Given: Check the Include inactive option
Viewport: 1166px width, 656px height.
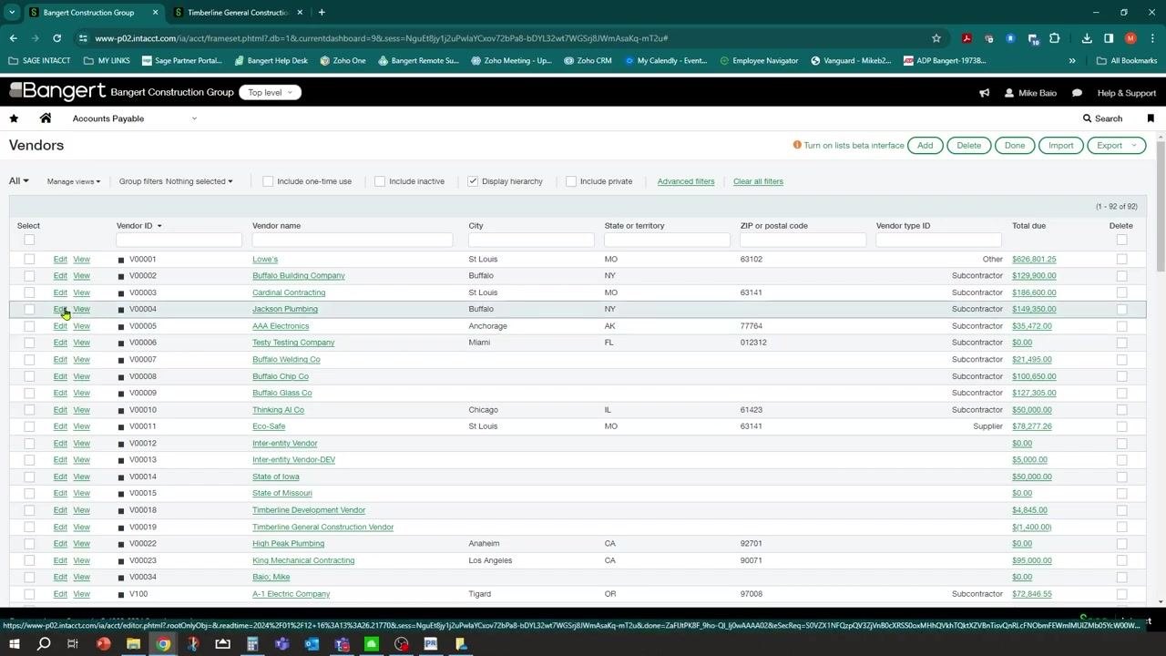Looking at the screenshot, I should [380, 181].
